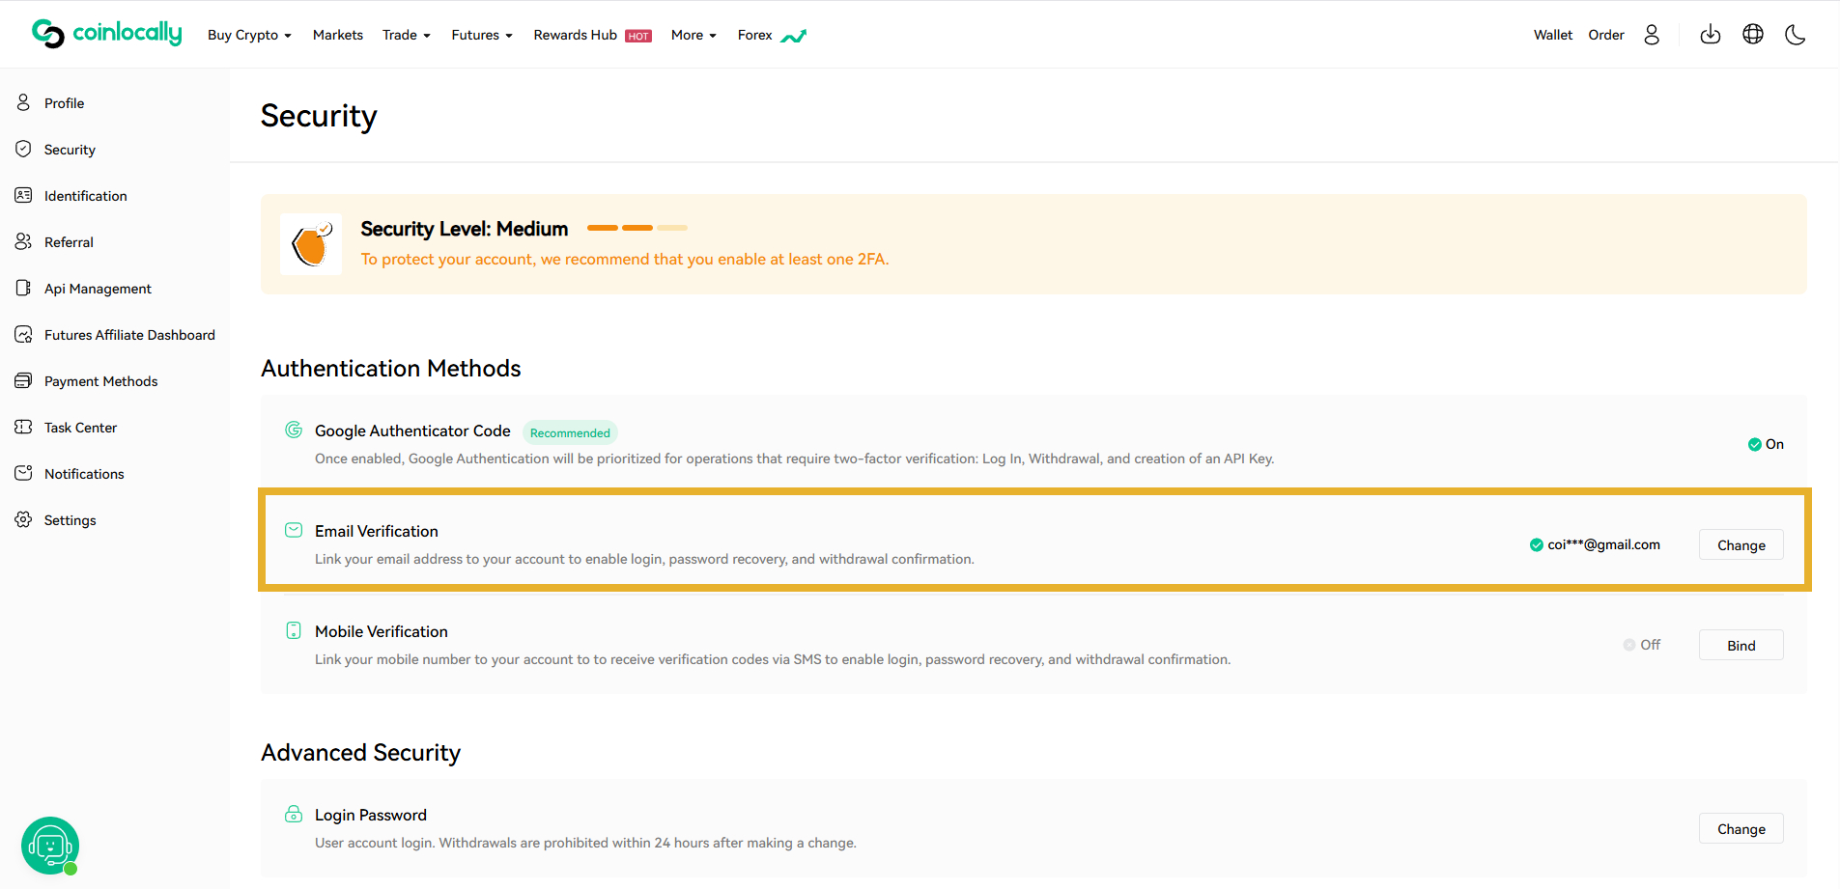Open Payment Methods sidebar link
The width and height of the screenshot is (1840, 889).
tap(100, 381)
